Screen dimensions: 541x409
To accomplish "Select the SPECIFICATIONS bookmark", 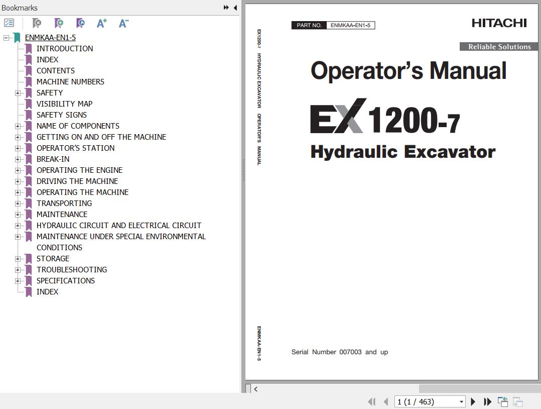I will click(x=66, y=281).
